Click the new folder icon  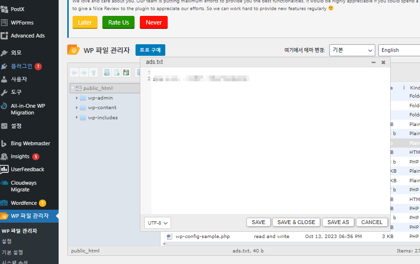tap(107, 72)
